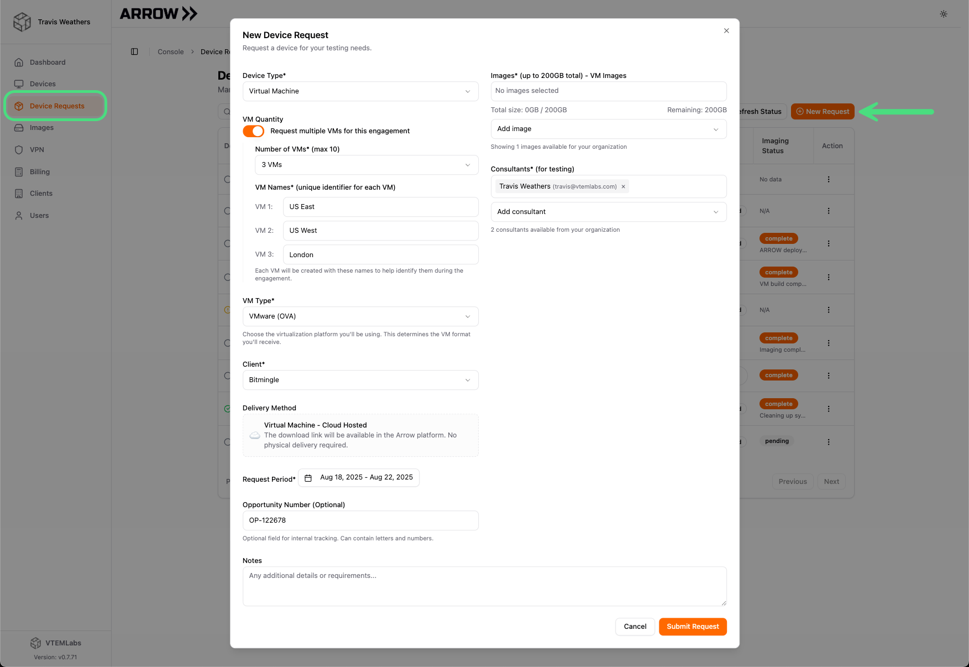Click the Dashboard home icon in sidebar
Screen dimensions: 969x667
coord(19,62)
